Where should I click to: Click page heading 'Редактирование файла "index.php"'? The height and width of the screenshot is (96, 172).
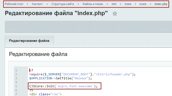[56, 13]
